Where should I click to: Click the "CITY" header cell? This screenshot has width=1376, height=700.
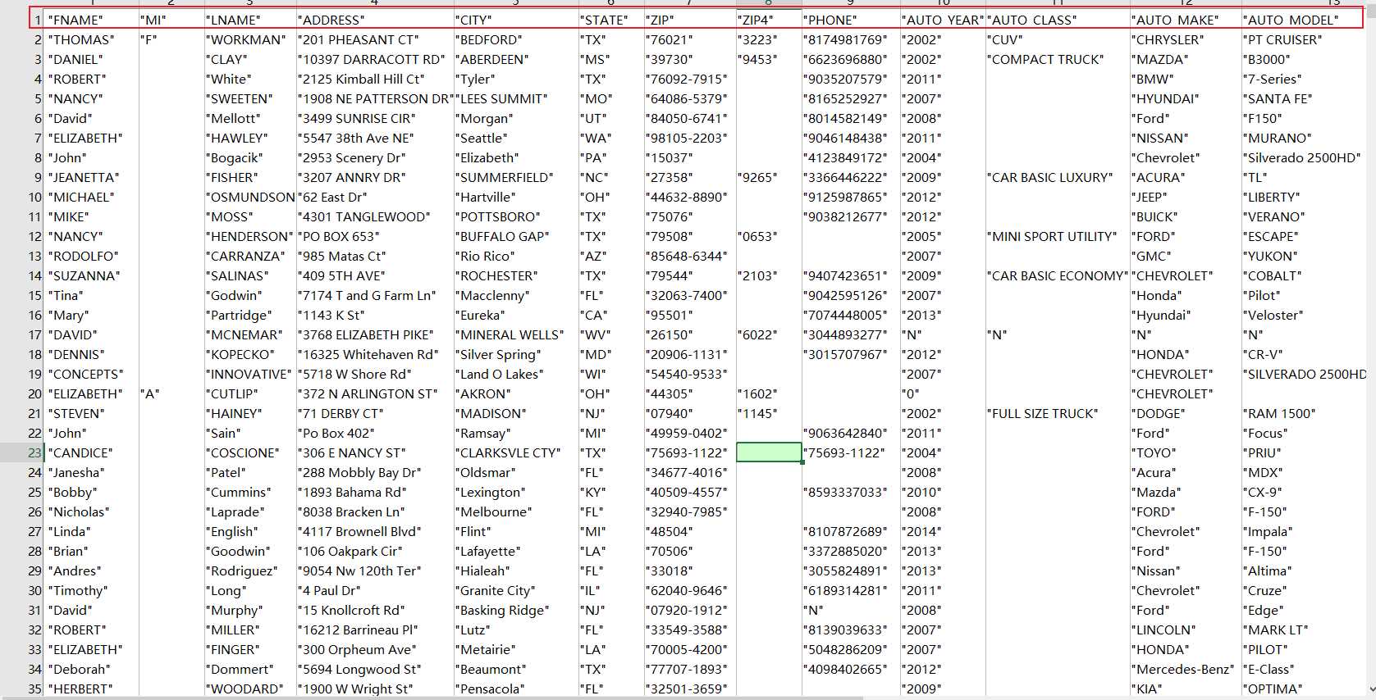coord(516,20)
